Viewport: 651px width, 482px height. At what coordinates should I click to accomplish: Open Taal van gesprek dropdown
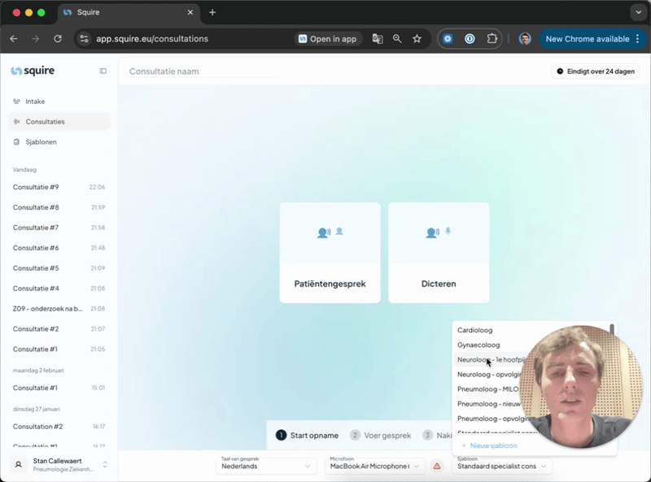tap(266, 466)
